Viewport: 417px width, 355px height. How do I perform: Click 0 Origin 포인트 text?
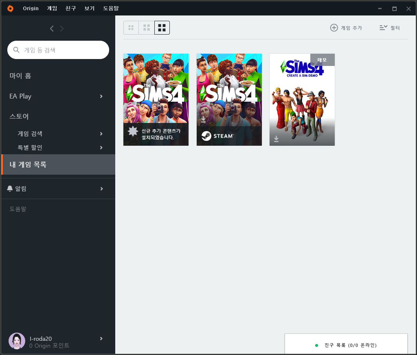[49, 345]
